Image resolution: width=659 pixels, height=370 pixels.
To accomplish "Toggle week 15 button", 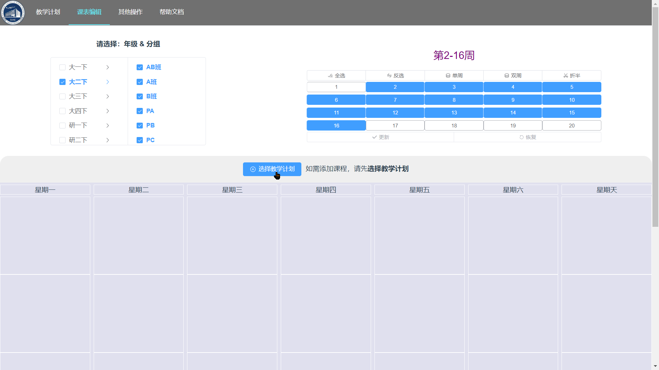I will tap(572, 113).
